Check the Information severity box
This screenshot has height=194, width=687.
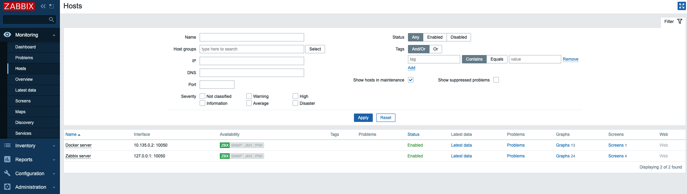pyautogui.click(x=202, y=103)
